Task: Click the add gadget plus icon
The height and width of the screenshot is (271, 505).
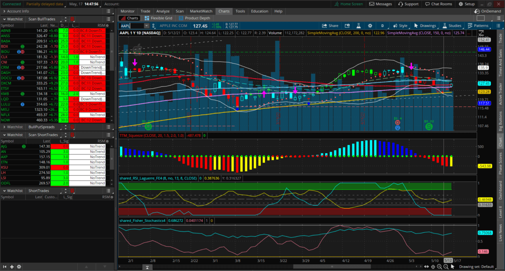Action: pyautogui.click(x=12, y=267)
